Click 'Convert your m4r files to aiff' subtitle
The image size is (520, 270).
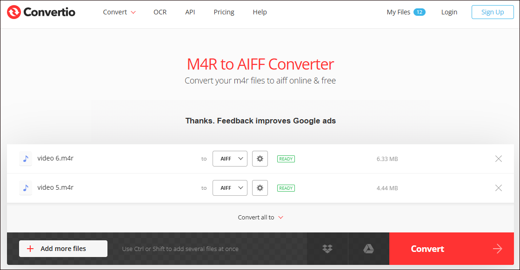[x=260, y=81]
